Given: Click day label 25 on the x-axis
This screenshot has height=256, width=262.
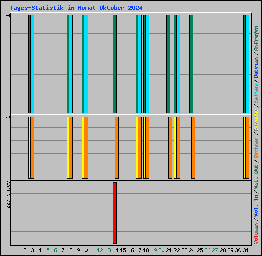Looking at the screenshot, I should click(x=200, y=250).
